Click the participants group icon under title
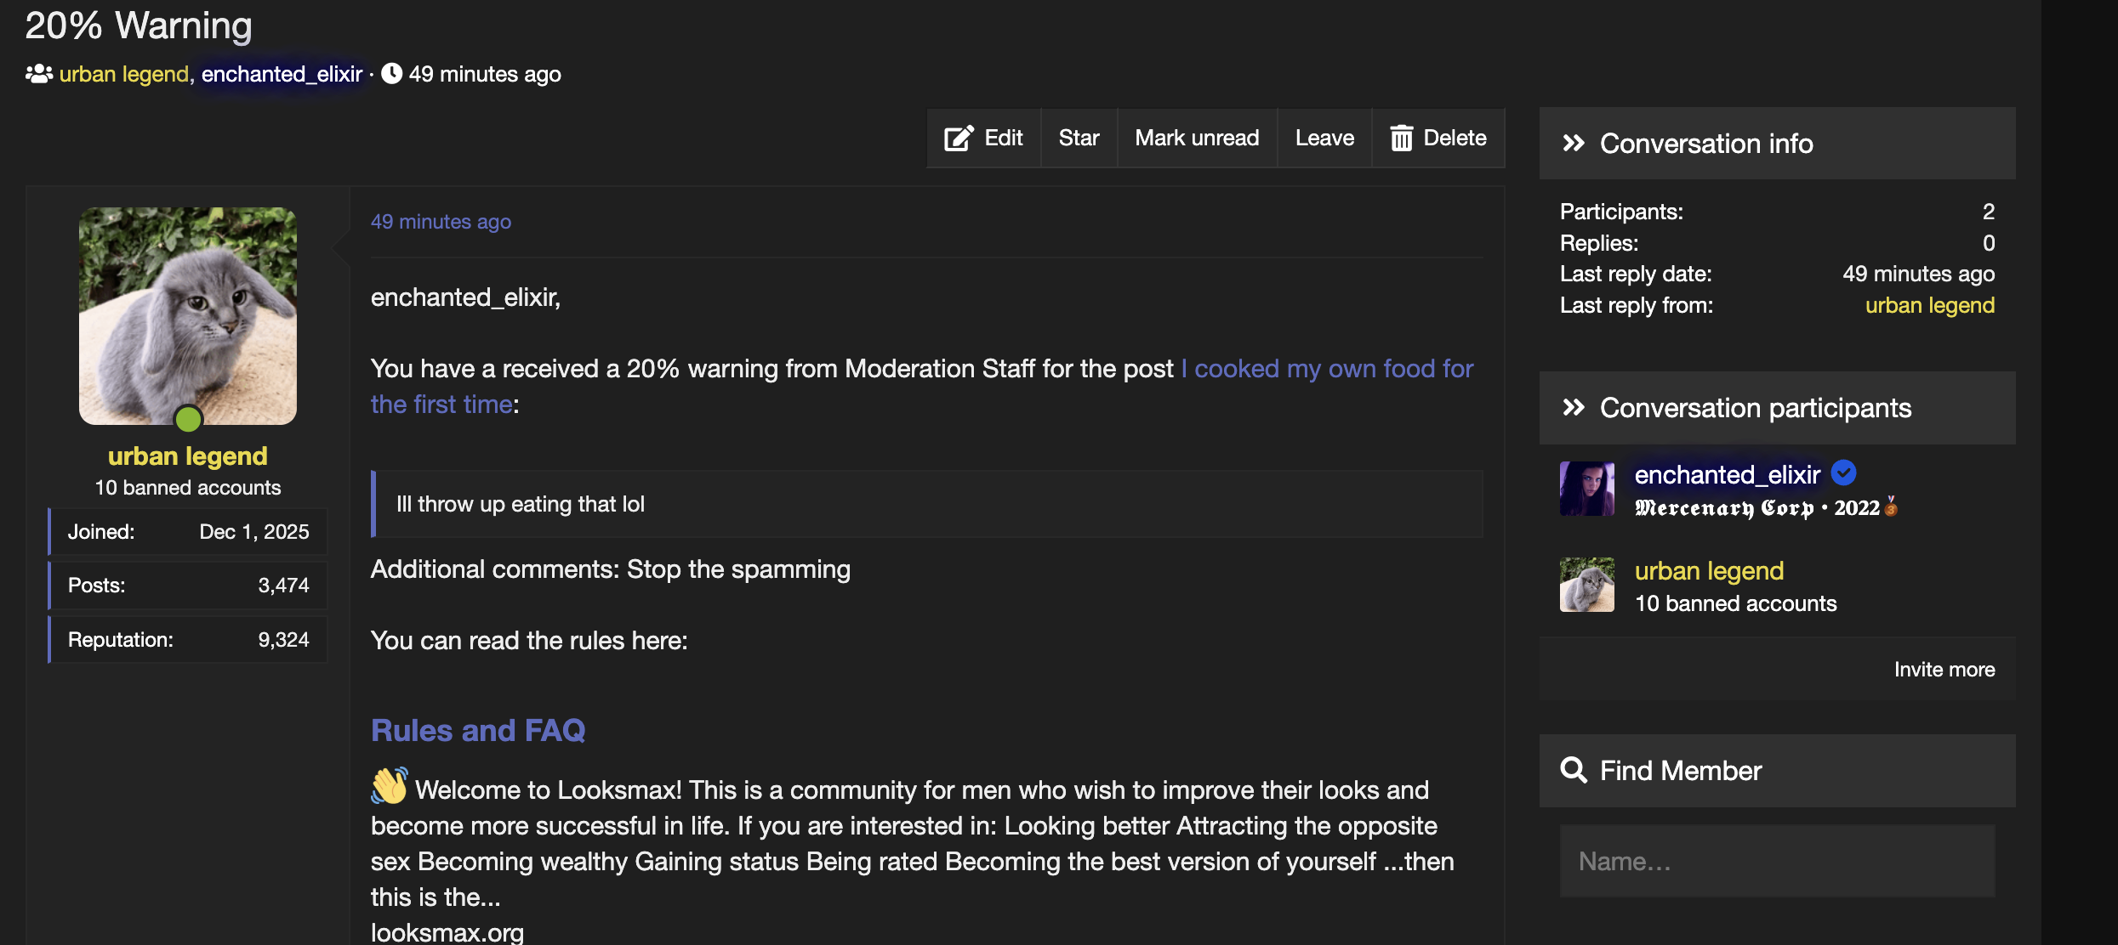 click(39, 75)
